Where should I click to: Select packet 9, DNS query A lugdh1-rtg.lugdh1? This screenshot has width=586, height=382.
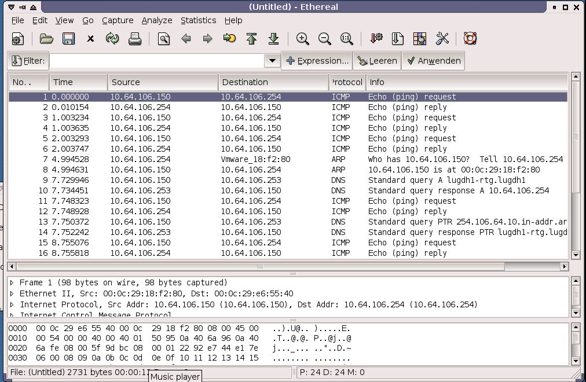tap(288, 180)
